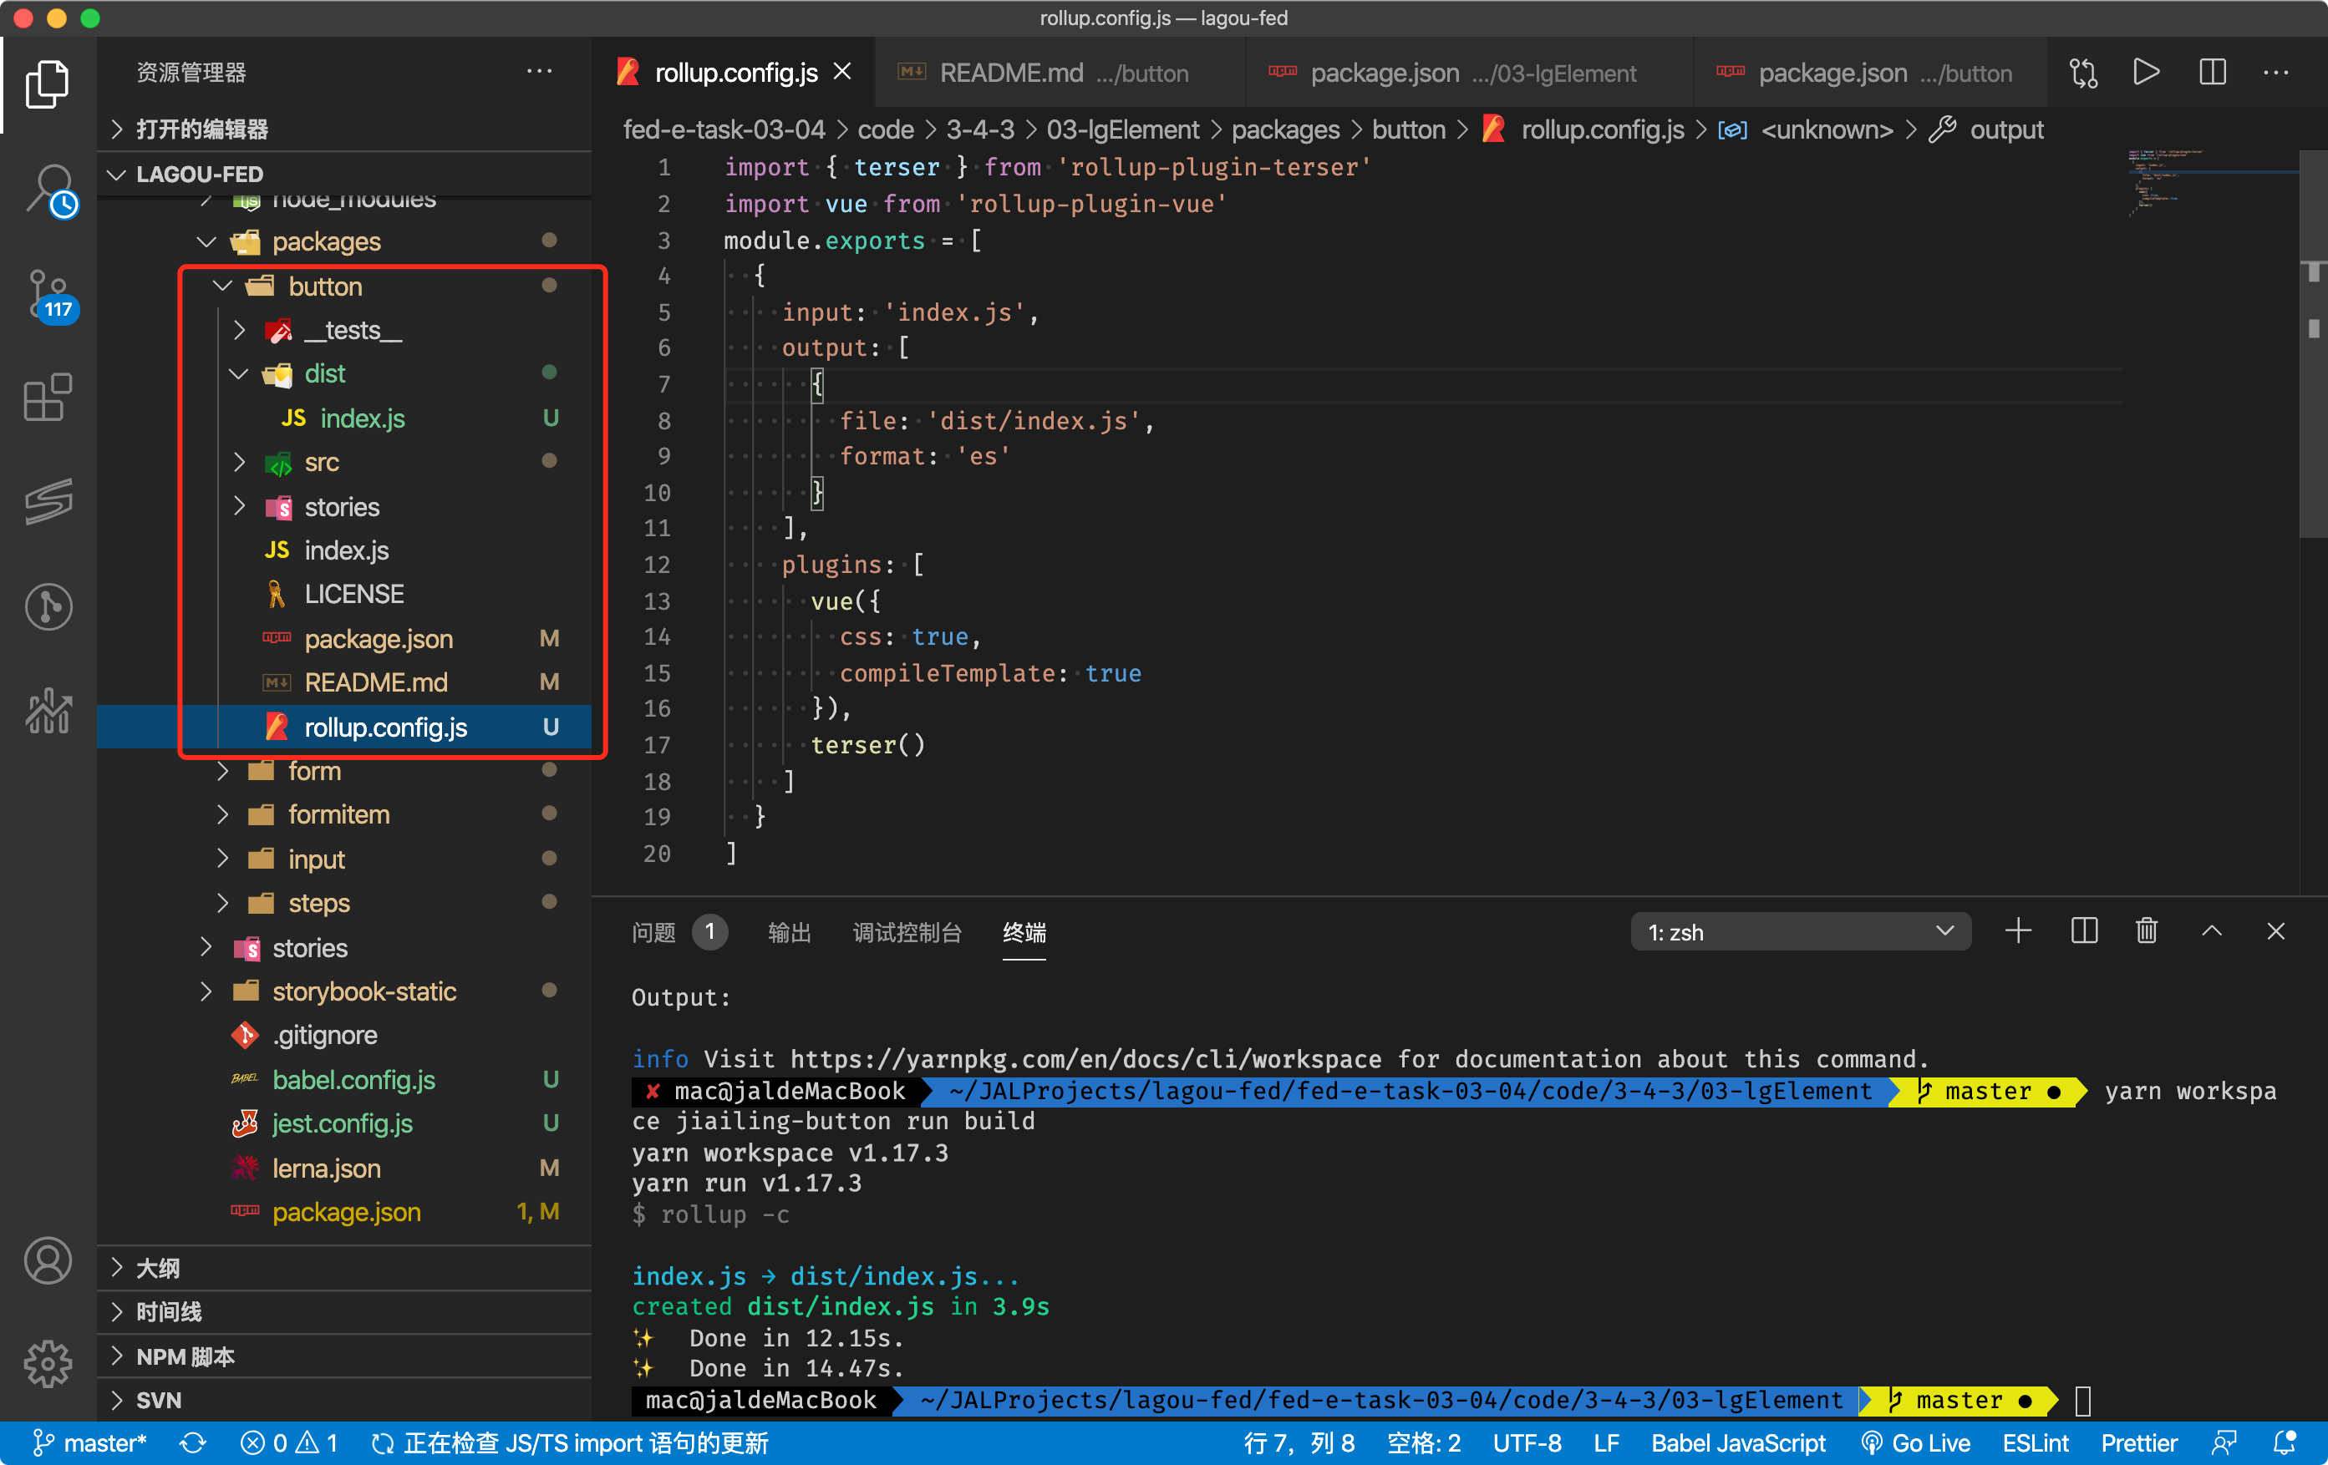This screenshot has height=1465, width=2328.
Task: Open the Accounts icon in activity bar
Action: pyautogui.click(x=48, y=1260)
